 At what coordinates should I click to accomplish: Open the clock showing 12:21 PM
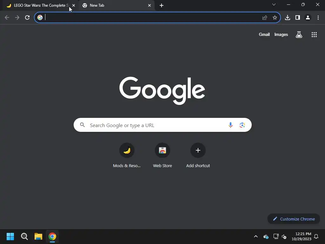pos(302,236)
